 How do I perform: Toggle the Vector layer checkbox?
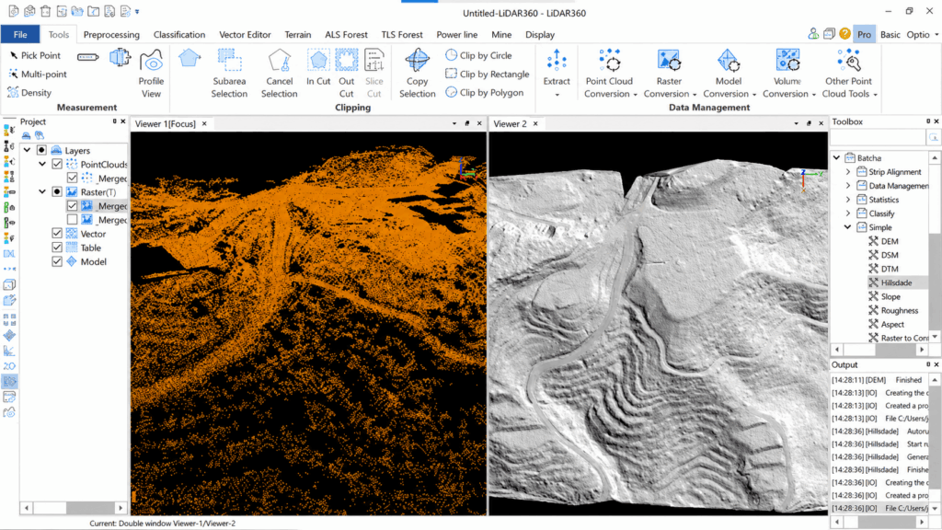tap(57, 233)
